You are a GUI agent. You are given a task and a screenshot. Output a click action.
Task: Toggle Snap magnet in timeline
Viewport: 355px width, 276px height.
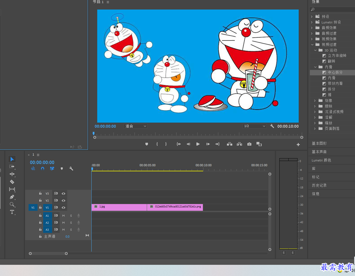(43, 169)
